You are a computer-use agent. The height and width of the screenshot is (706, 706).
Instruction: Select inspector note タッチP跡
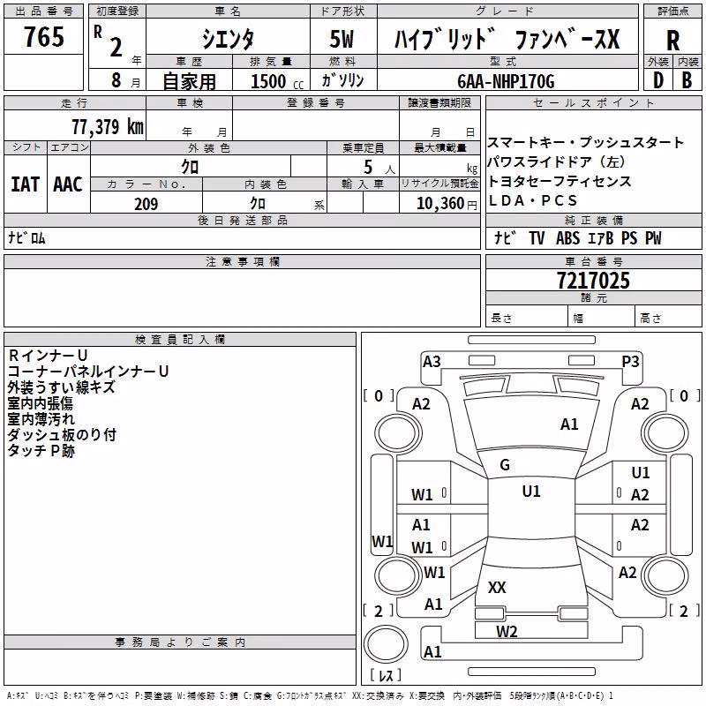click(x=41, y=450)
